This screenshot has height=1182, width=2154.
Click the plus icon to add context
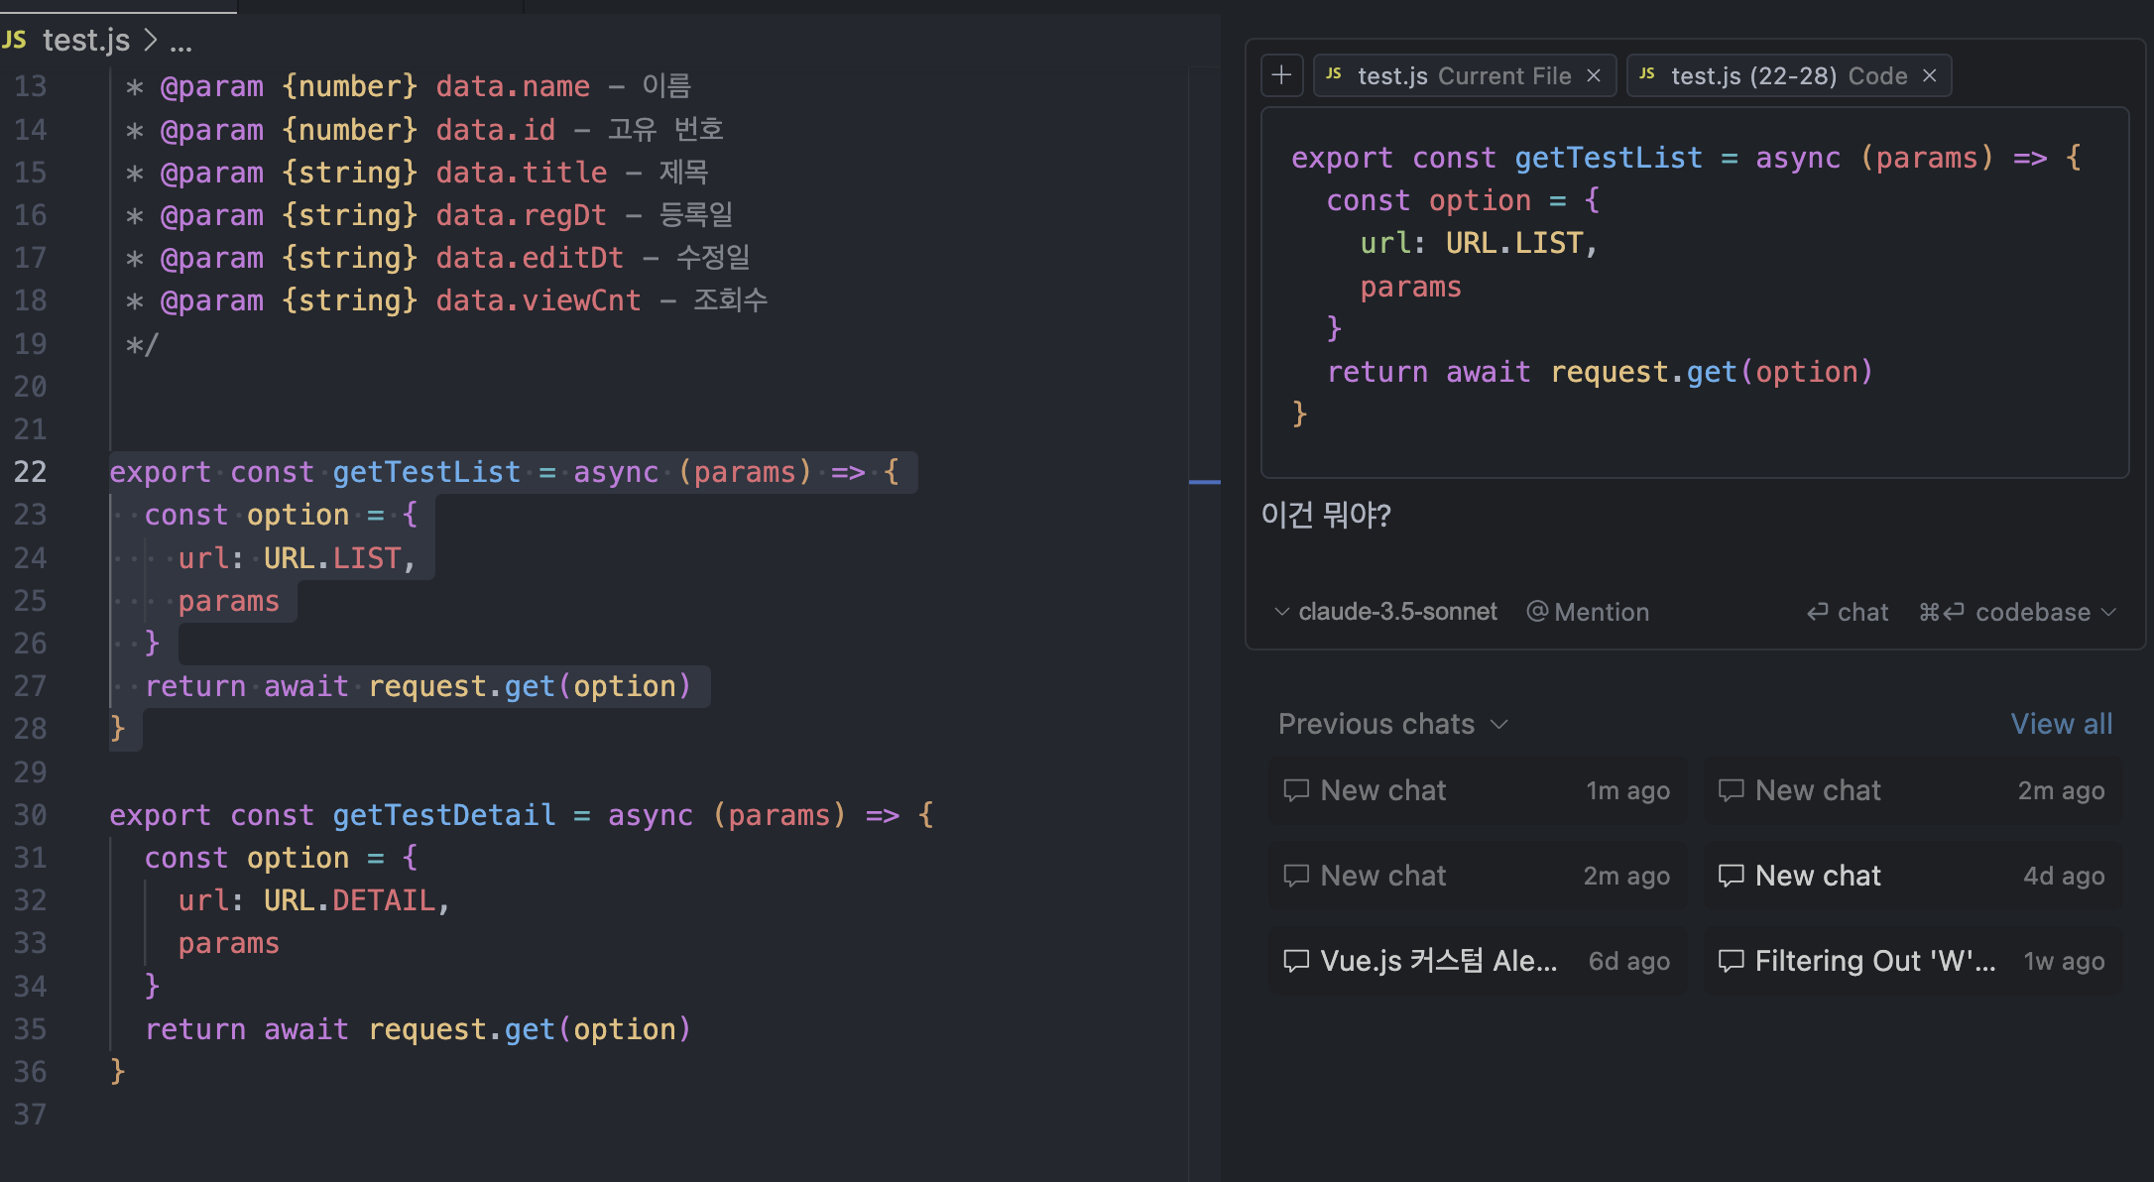click(1281, 75)
